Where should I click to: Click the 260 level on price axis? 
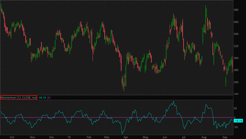coord(236,82)
